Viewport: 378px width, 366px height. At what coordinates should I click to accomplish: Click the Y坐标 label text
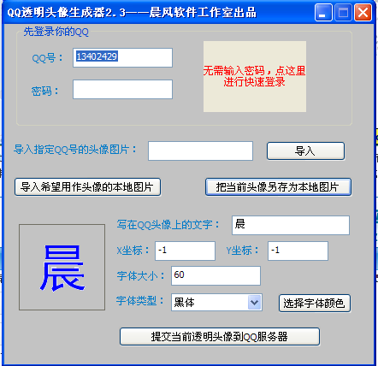(242, 251)
